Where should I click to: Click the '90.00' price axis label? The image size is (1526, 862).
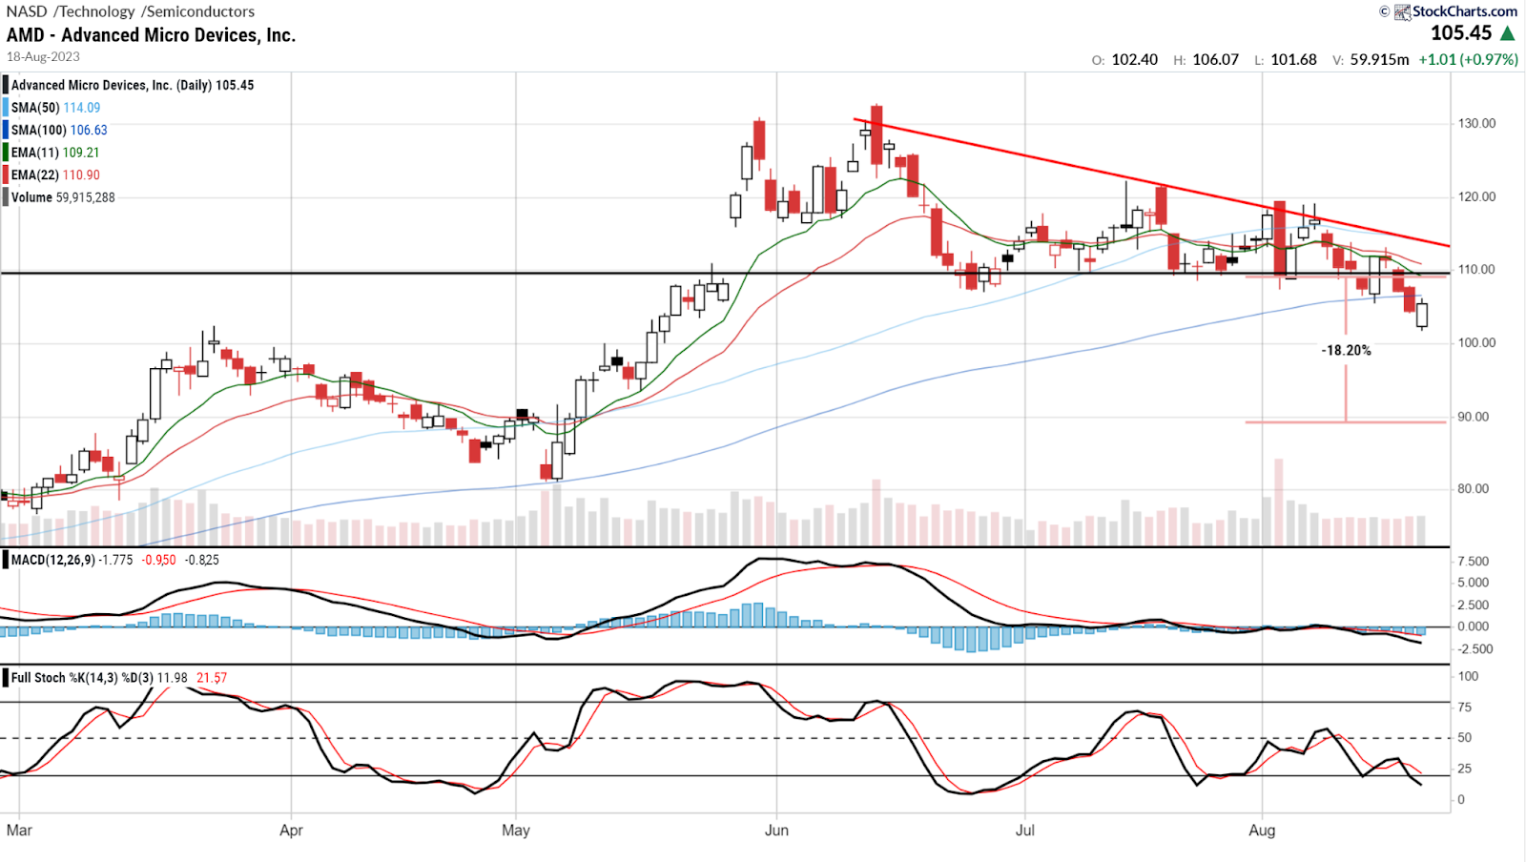[x=1474, y=417]
